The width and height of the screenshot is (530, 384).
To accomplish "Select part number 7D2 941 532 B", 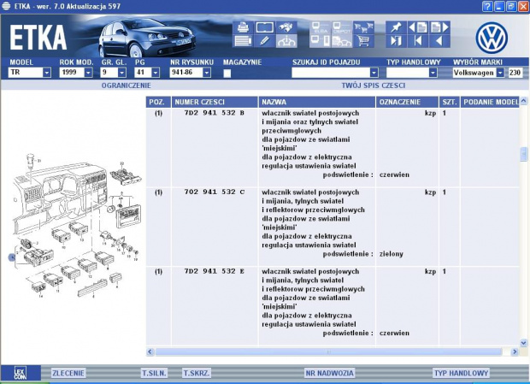I will tap(214, 113).
